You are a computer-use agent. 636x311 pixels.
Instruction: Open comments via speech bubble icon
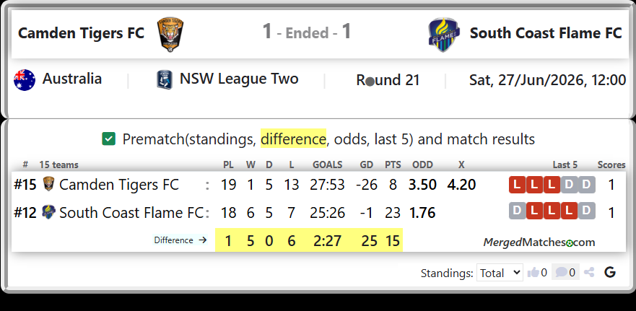click(561, 272)
